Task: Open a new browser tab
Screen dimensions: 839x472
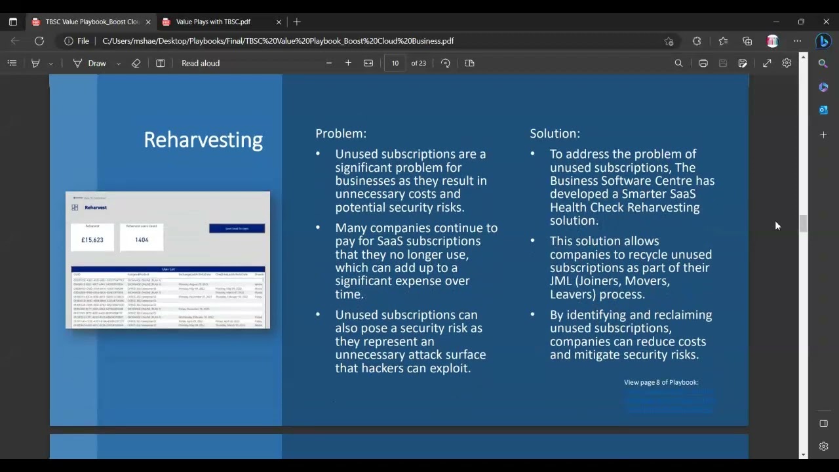Action: click(x=297, y=22)
